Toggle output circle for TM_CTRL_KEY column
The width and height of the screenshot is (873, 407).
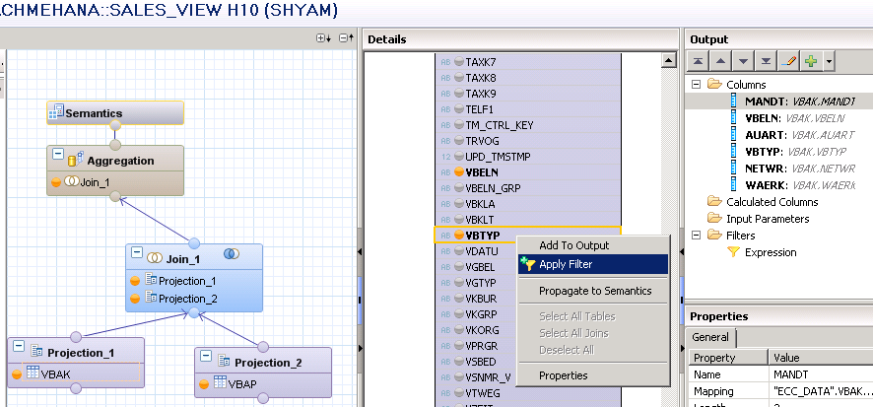pos(459,125)
